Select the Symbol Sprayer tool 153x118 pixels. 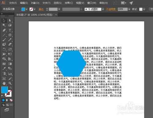(4, 74)
